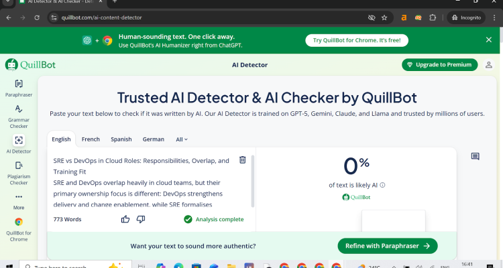Screen dimensions: 503x268
Task: Open the extension icon next to the 'a' extension
Action: [x=418, y=17]
